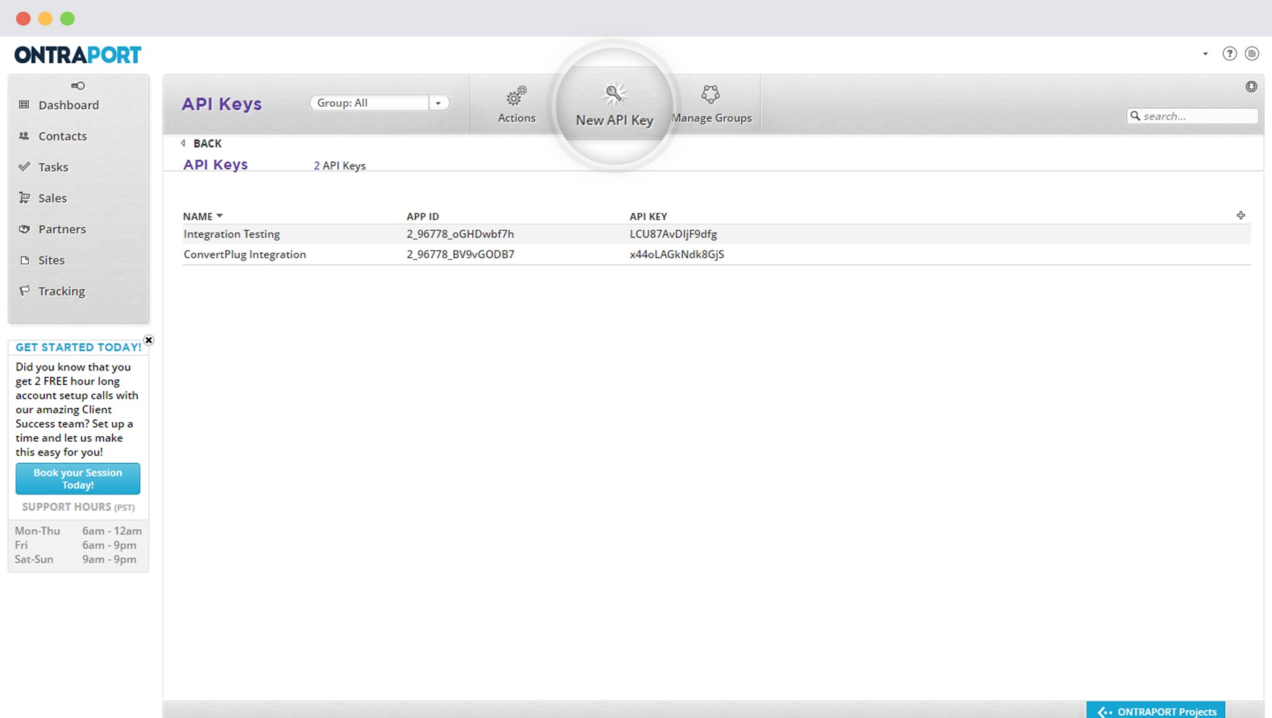
Task: Click the round icon above search
Action: pos(1251,87)
